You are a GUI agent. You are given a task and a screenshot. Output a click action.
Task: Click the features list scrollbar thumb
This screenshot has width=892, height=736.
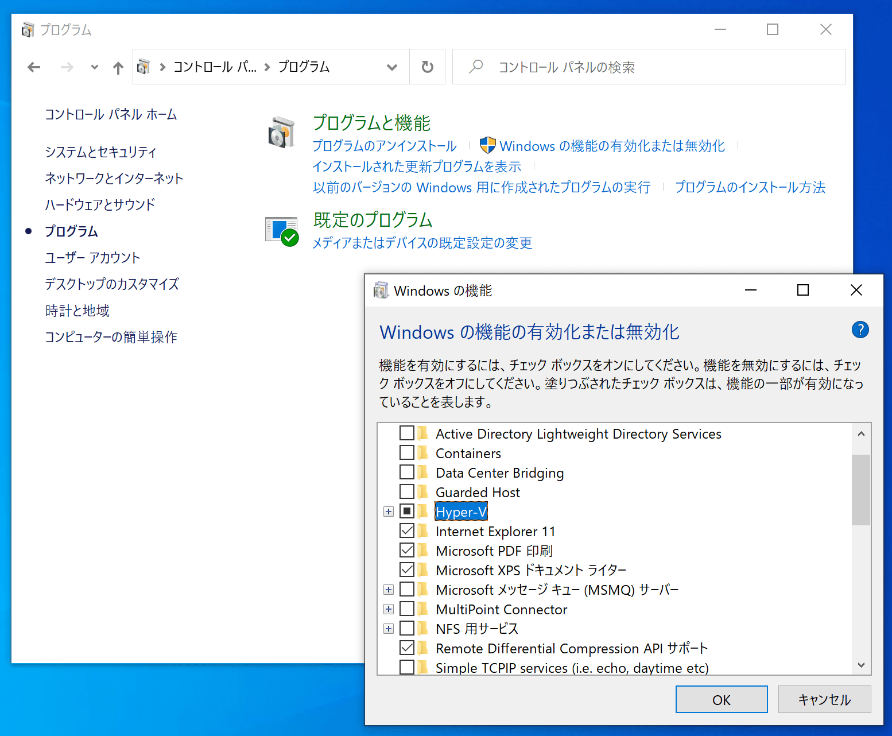coord(861,490)
